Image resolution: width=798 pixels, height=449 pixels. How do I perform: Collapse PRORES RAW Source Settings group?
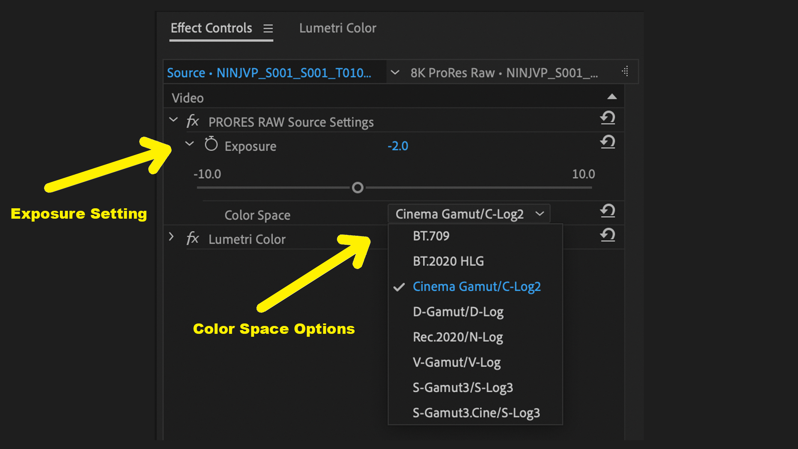tap(173, 120)
